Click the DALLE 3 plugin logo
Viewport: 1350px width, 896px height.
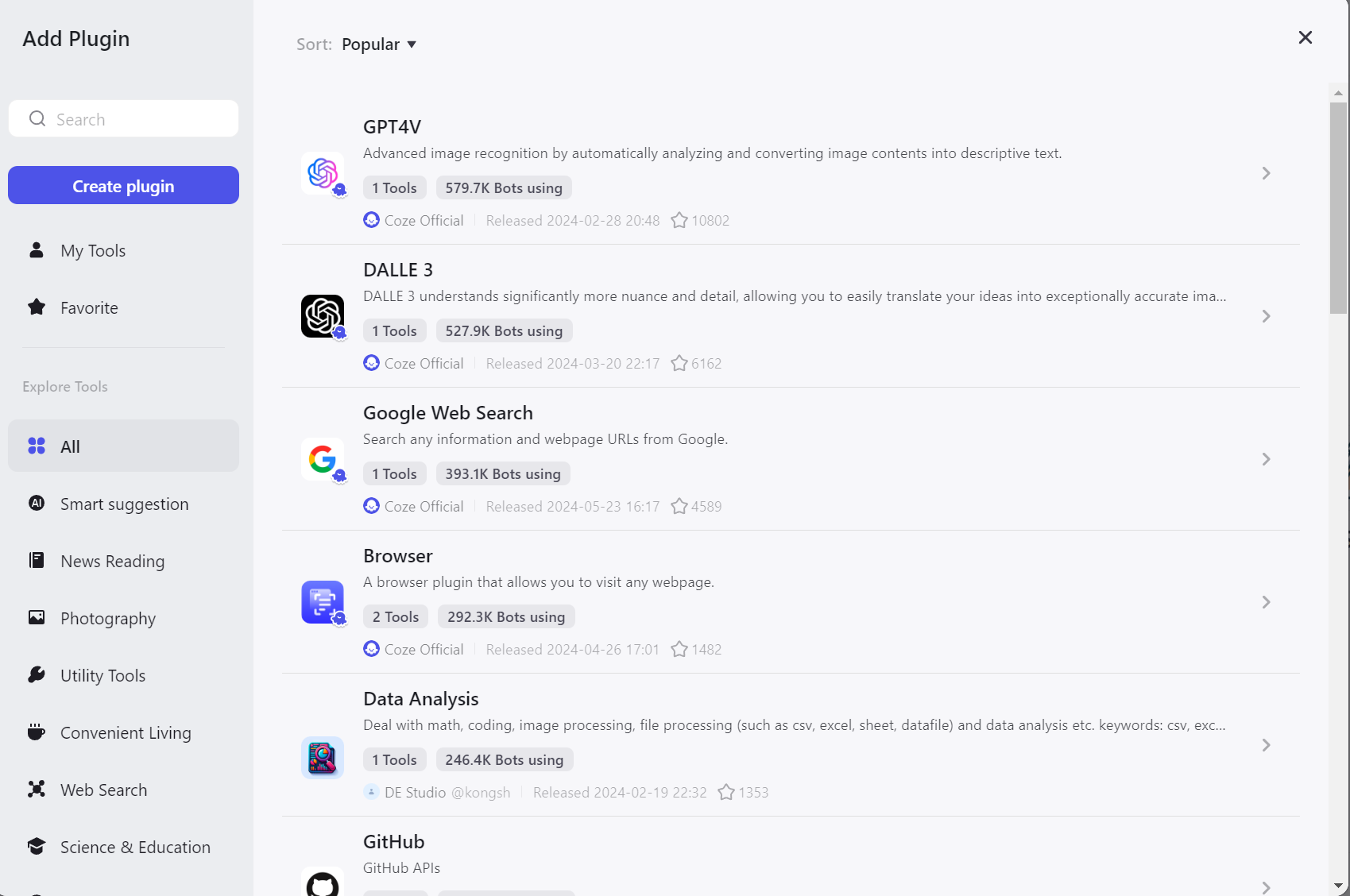tap(323, 316)
